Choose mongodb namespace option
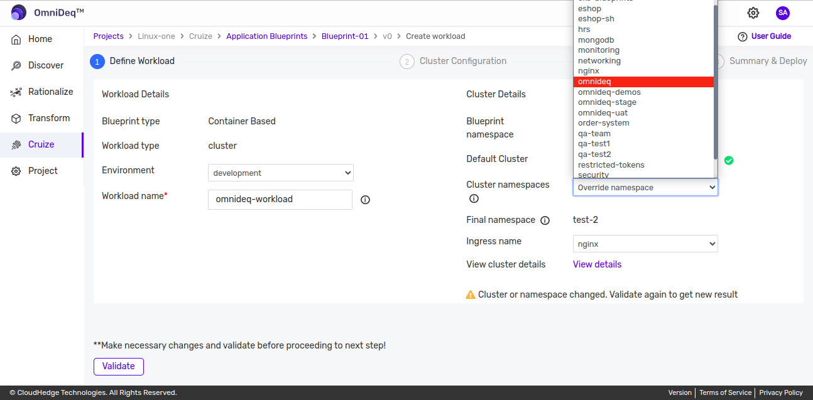The height and width of the screenshot is (400, 813). click(x=644, y=40)
